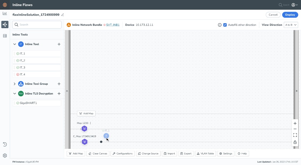
Task: Expand the Inline Tool Group section
Action: click(x=15, y=84)
